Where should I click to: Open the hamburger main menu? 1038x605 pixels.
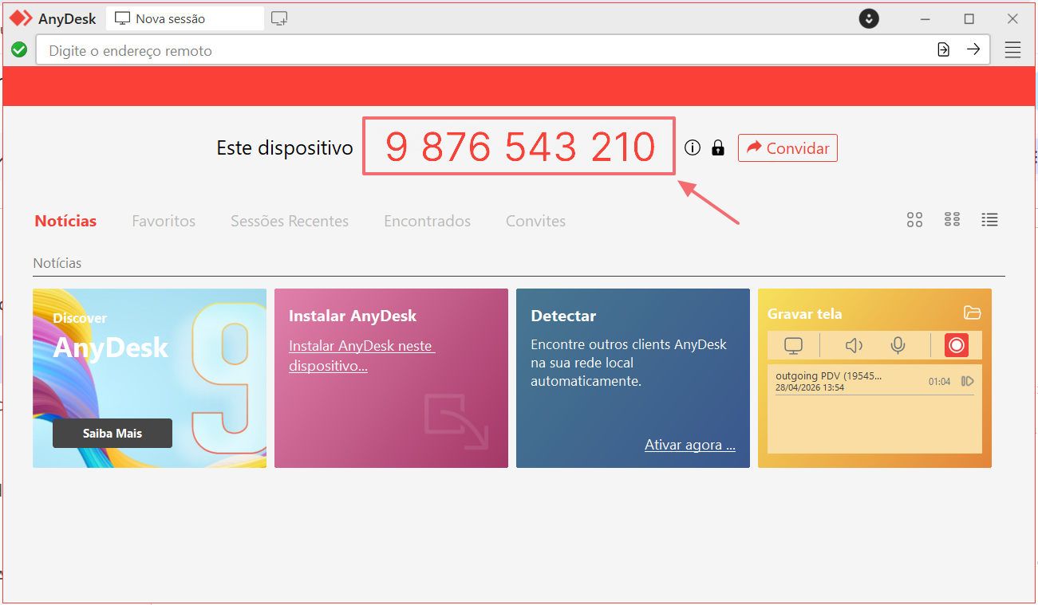click(x=1012, y=49)
